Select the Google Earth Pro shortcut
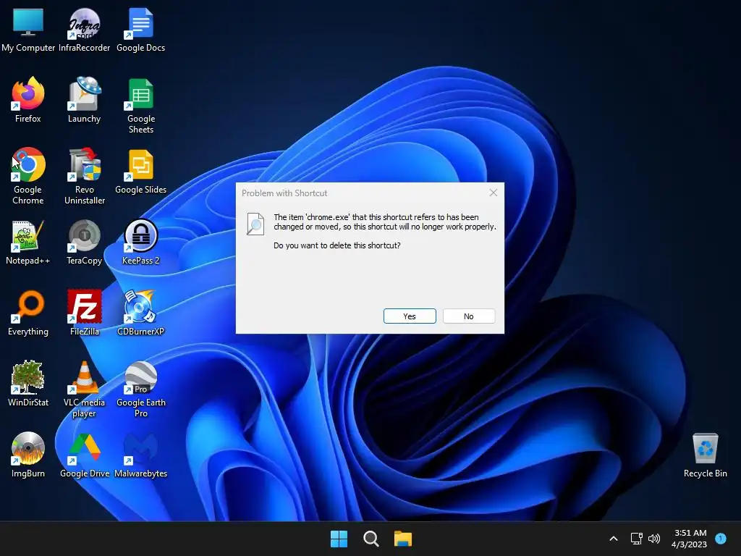Screen dimensions: 741x556 coord(140,389)
